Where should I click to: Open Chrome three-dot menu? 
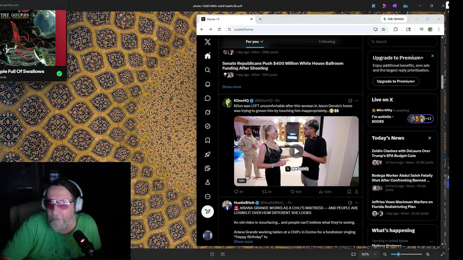pyautogui.click(x=439, y=30)
